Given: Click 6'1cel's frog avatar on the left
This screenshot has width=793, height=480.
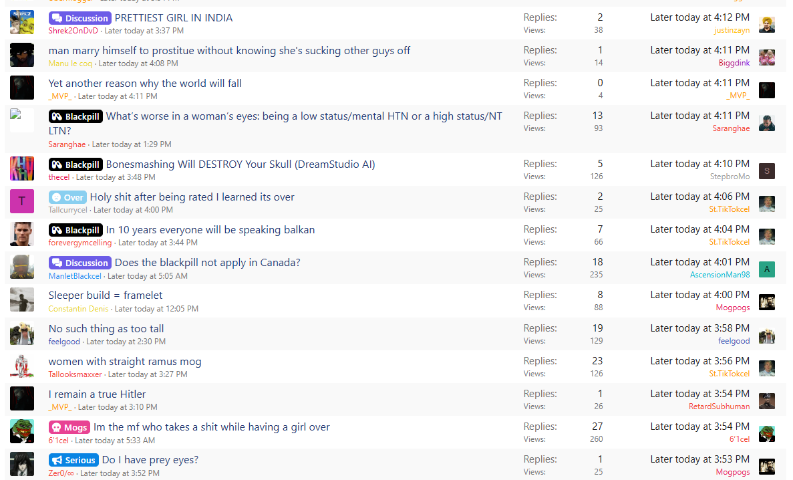Looking at the screenshot, I should pos(22,431).
